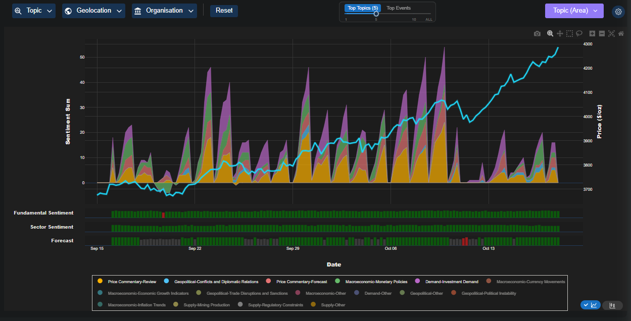
Task: Switch to the Top Events tab
Action: [x=399, y=8]
